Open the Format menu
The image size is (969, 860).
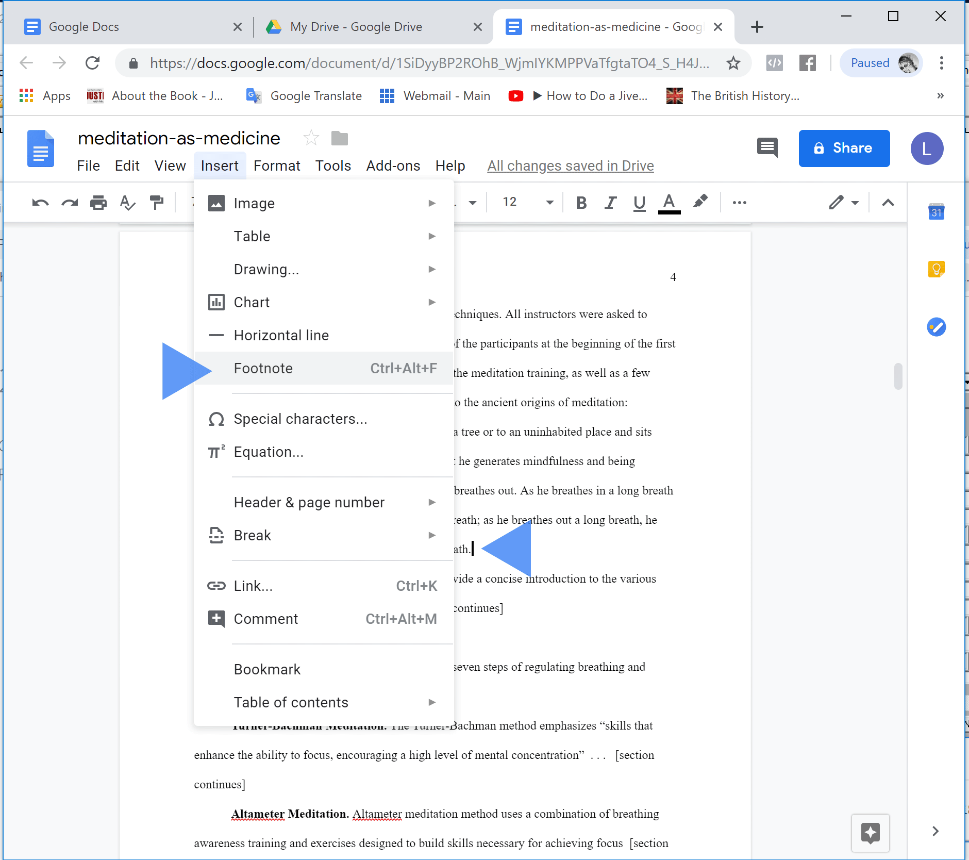pyautogui.click(x=277, y=166)
